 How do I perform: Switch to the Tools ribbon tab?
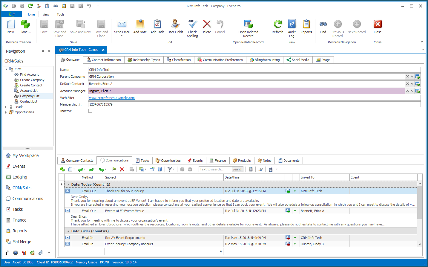61,14
